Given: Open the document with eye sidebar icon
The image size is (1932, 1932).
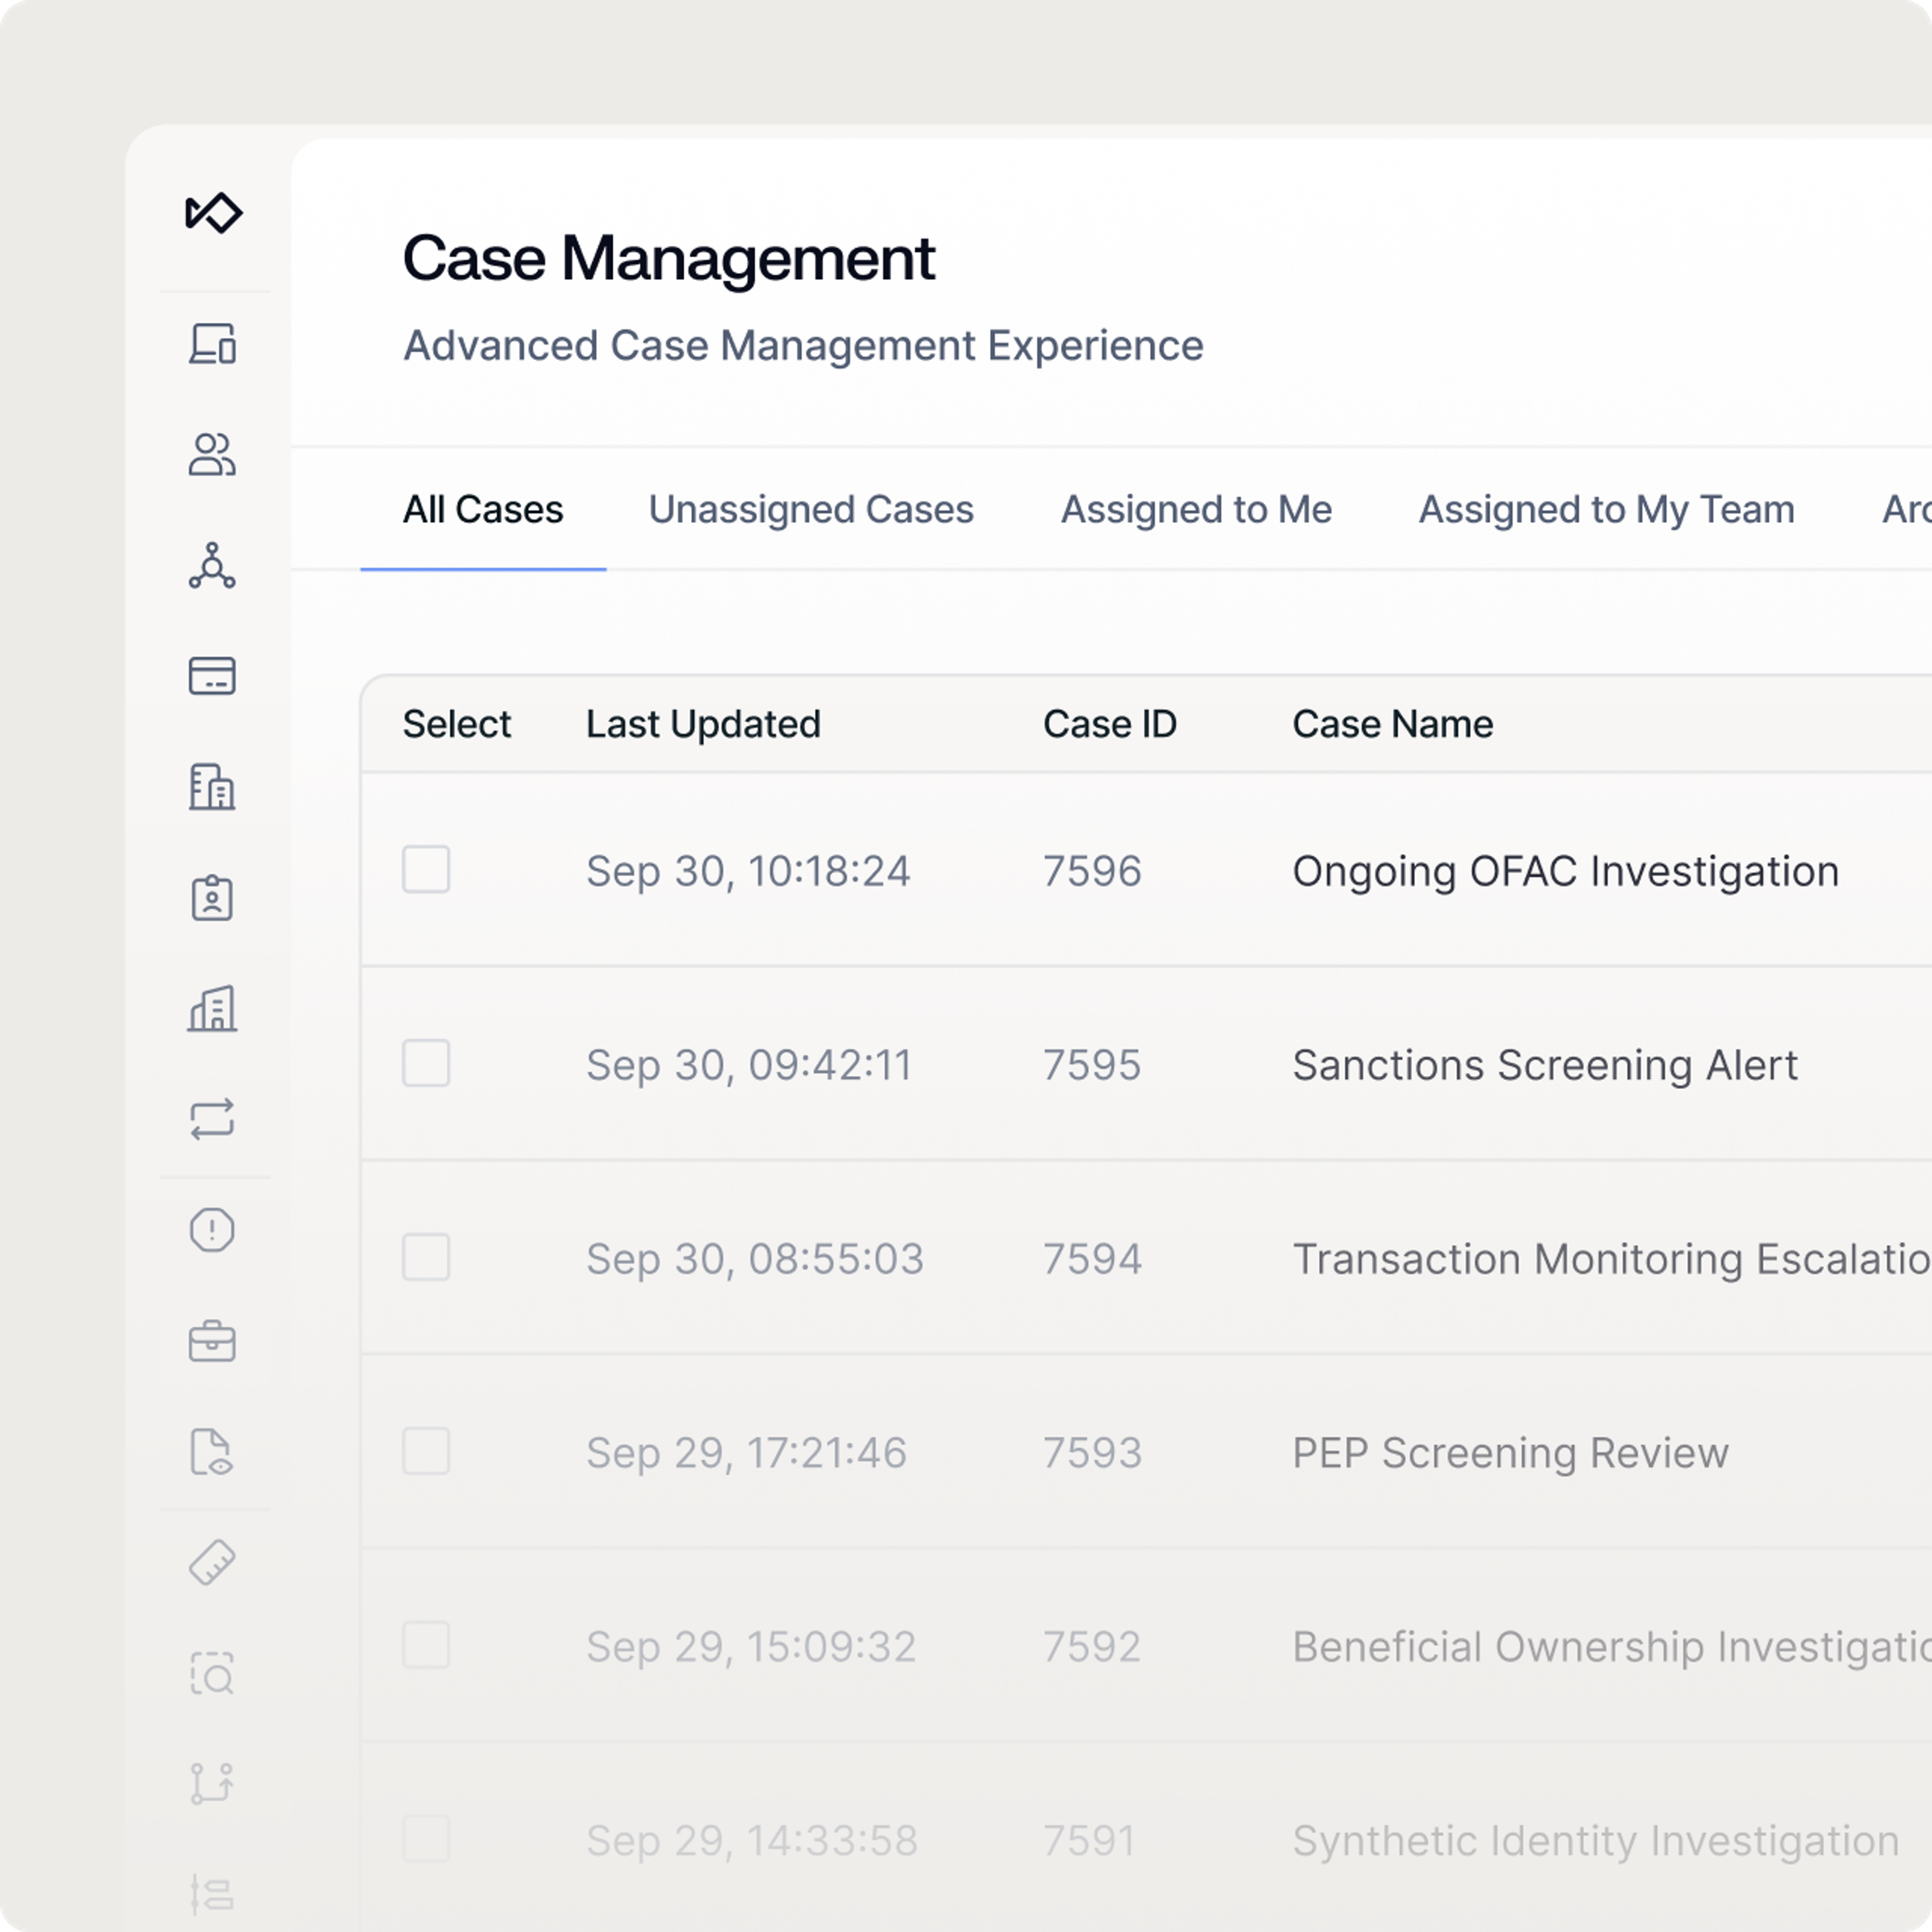Looking at the screenshot, I should (x=212, y=1452).
